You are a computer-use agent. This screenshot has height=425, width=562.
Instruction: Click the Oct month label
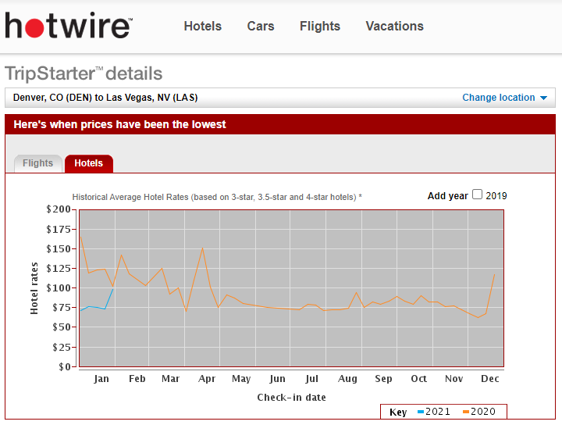418,379
